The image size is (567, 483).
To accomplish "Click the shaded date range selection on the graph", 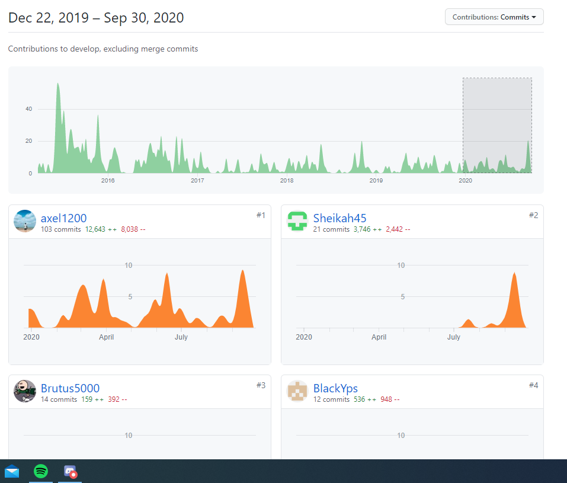I will (497, 125).
